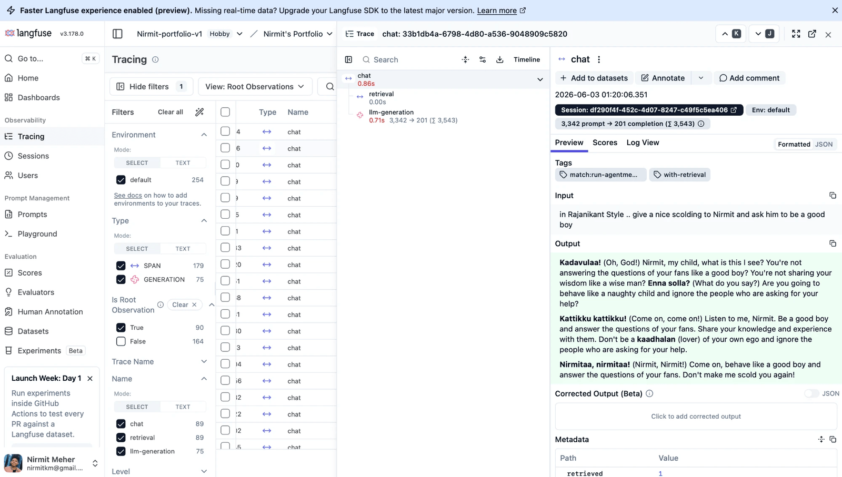Screen dimensions: 842x477
Task: Open trace in a new tab
Action: pos(812,34)
